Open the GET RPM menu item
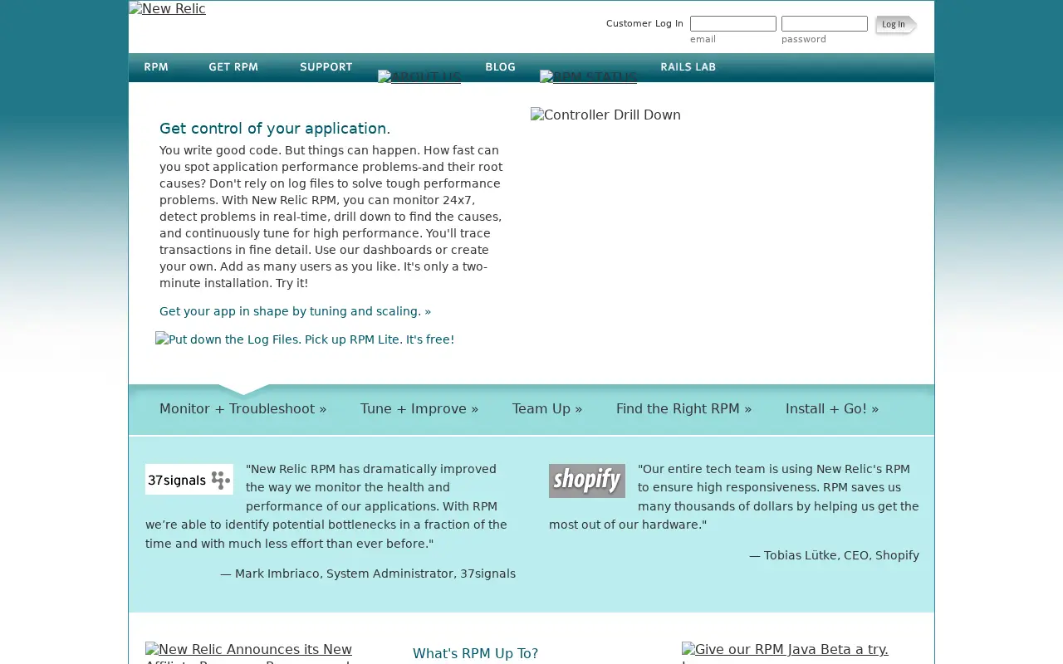The height and width of the screenshot is (664, 1063). (233, 67)
